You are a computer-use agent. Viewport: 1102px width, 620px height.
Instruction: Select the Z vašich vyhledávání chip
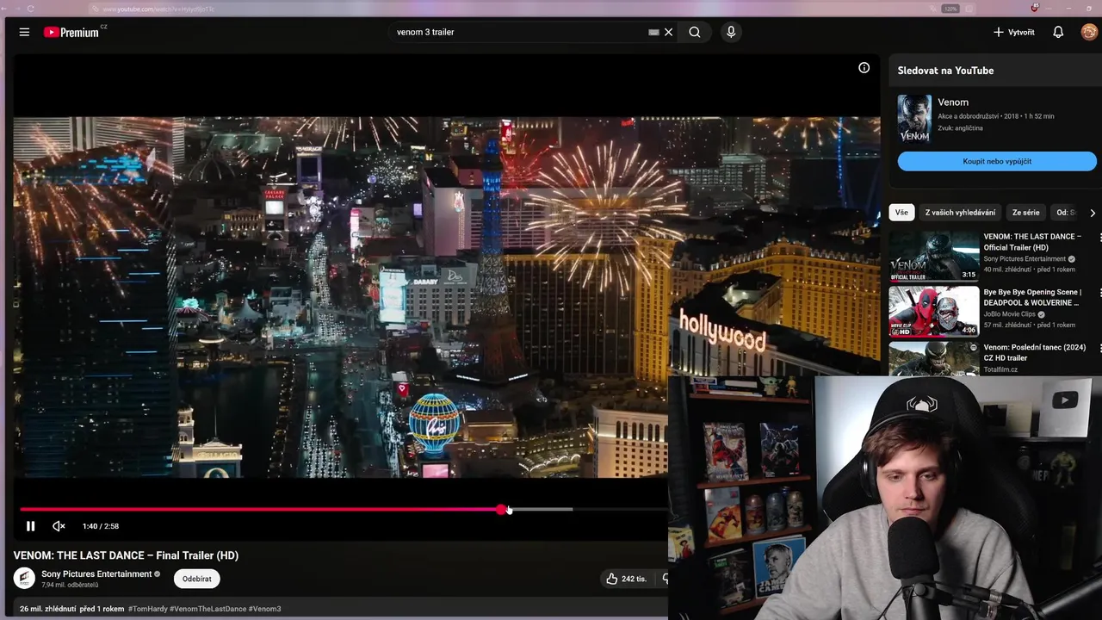(x=960, y=212)
